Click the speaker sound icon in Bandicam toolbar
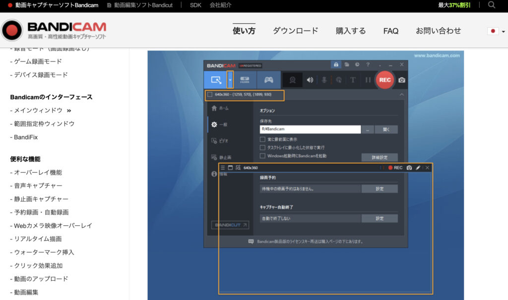This screenshot has height=300, width=508. [x=310, y=80]
